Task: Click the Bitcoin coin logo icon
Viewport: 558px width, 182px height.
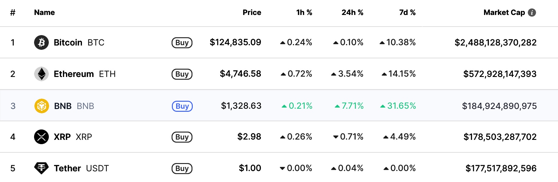Action: point(41,42)
